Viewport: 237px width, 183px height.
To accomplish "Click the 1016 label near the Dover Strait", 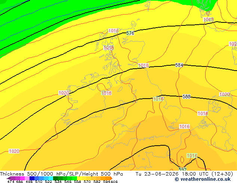I will pos(184,126).
